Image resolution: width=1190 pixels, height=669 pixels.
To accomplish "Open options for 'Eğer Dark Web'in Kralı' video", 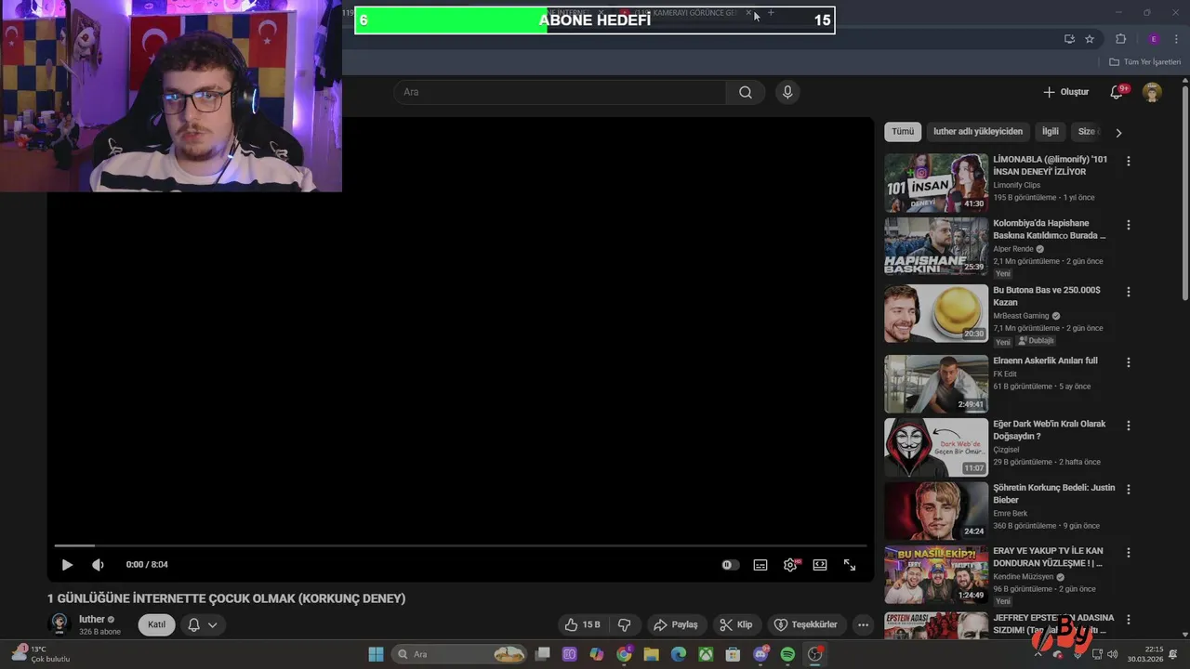I will (1129, 426).
